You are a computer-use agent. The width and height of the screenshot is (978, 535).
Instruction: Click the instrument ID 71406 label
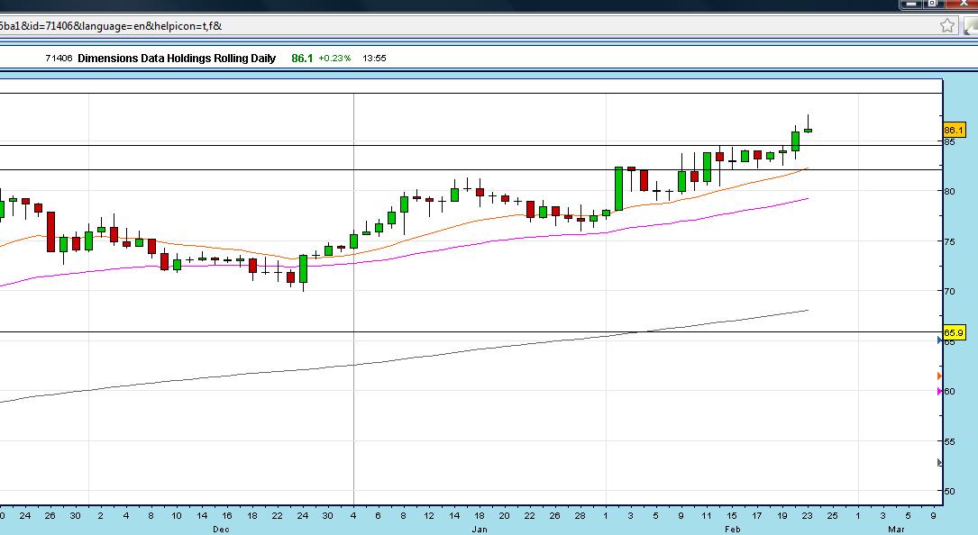[x=59, y=58]
